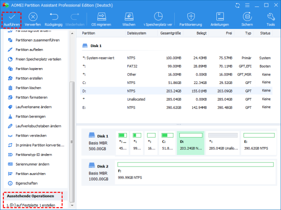This screenshot has width=281, height=210.
Task: Open Anleitungen tutorials
Action: 220,20
